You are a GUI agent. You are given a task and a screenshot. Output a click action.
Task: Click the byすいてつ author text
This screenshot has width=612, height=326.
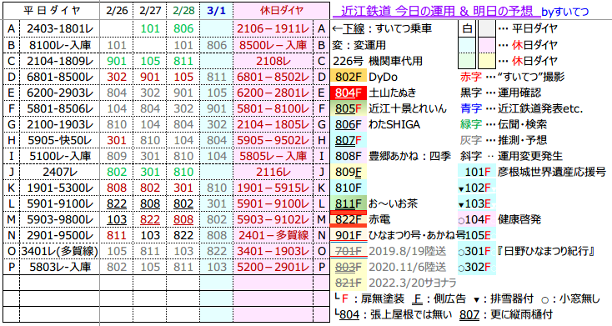pos(564,13)
